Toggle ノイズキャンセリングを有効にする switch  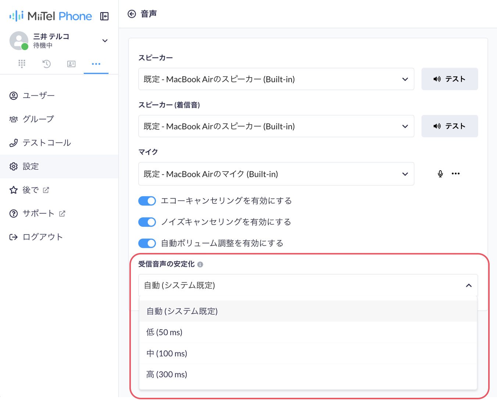[147, 222]
